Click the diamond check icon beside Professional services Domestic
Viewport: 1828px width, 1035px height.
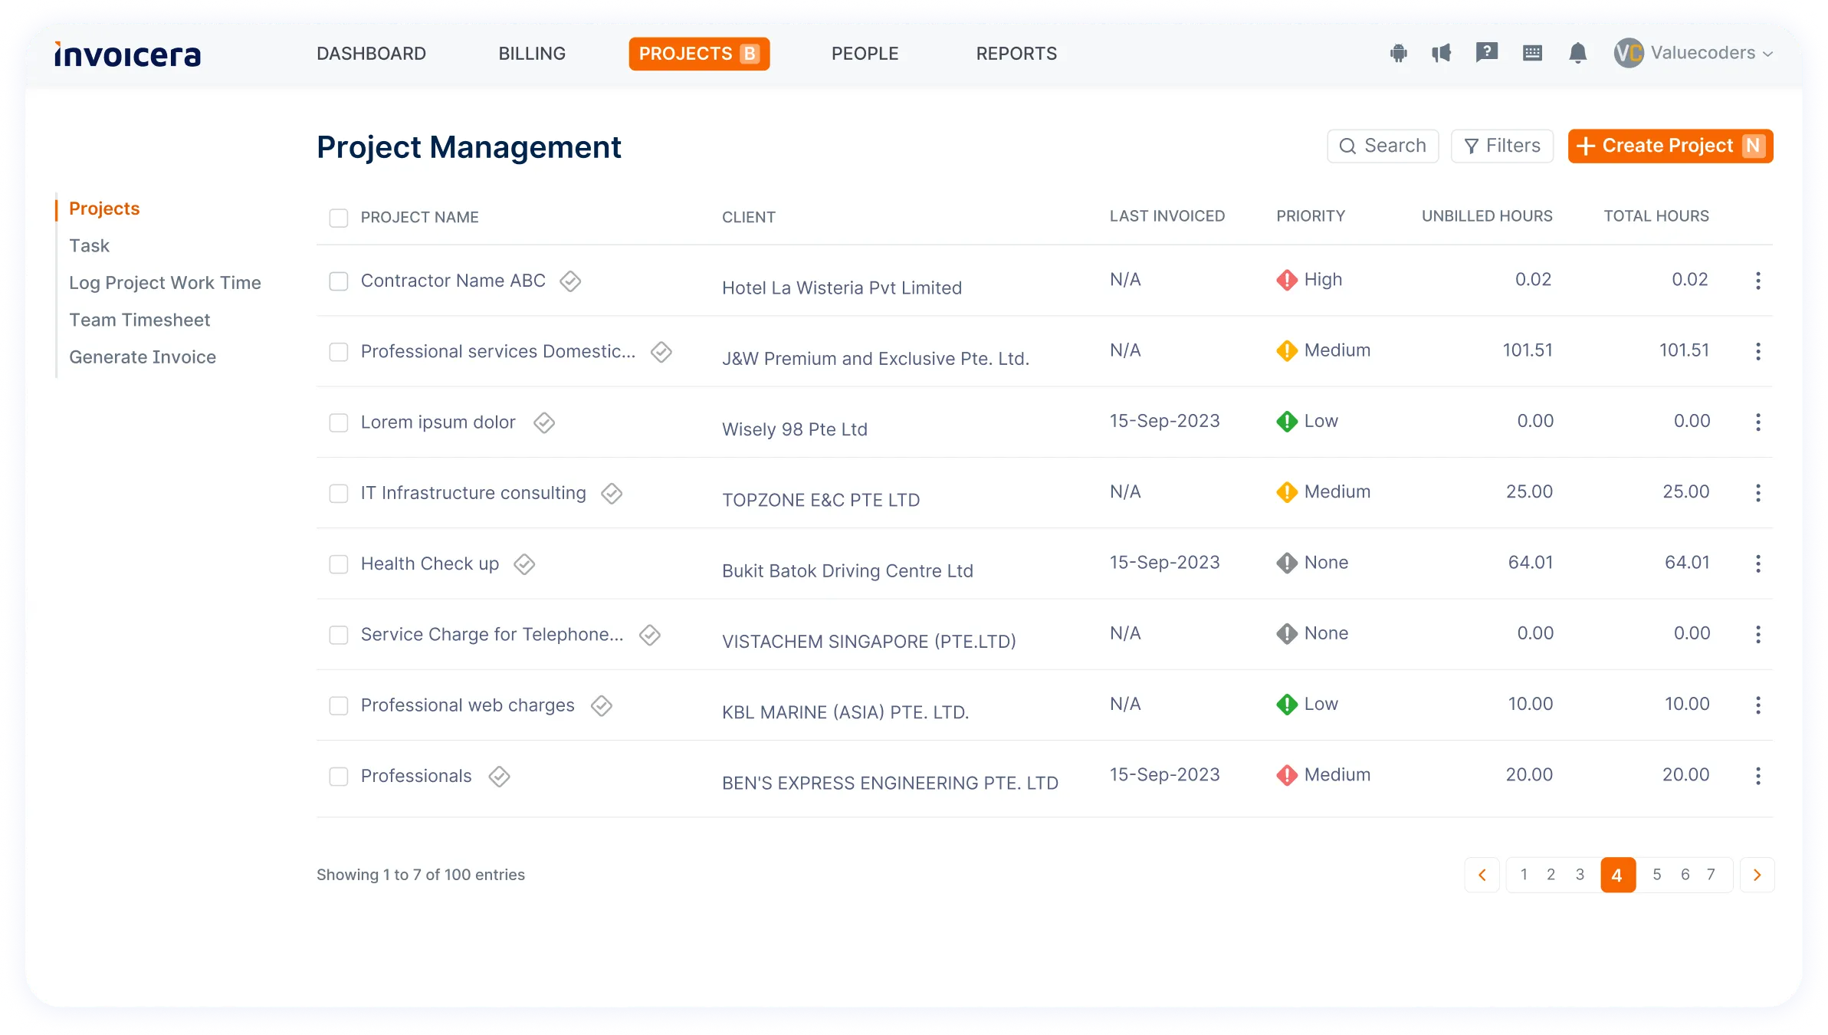(661, 352)
